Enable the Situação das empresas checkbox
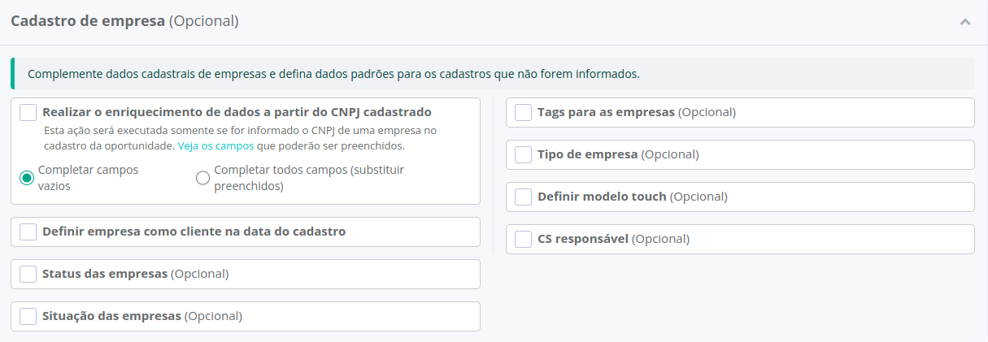988x342 pixels. (28, 316)
